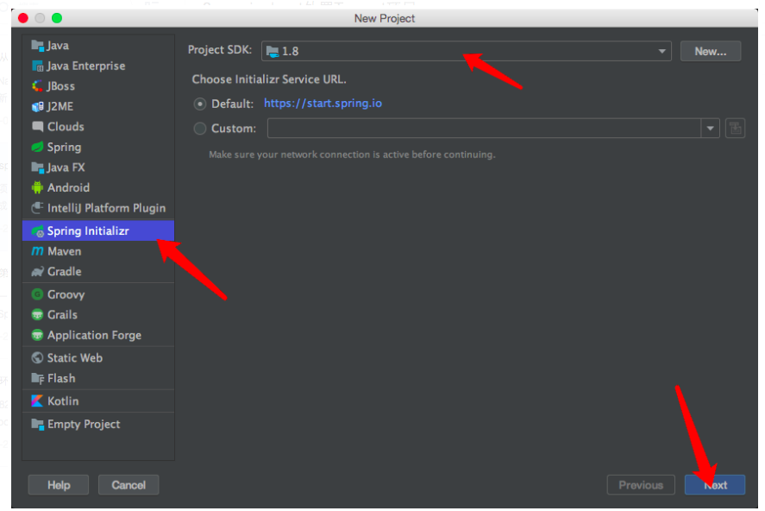Select the Groovy icon
765x511 pixels.
pyautogui.click(x=38, y=294)
